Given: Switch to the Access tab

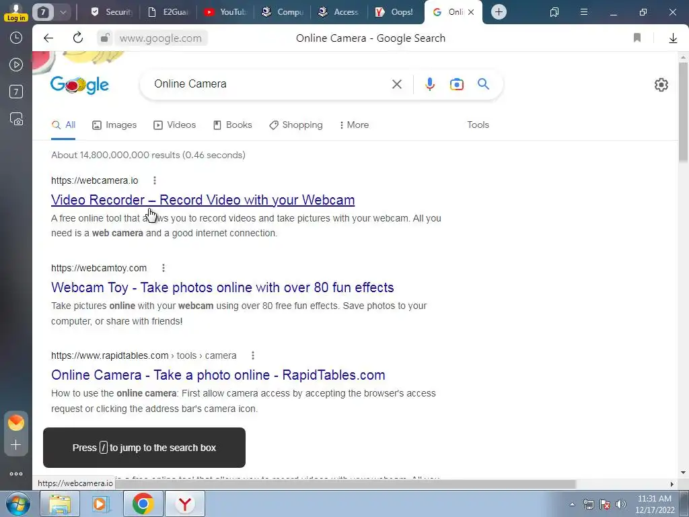Looking at the screenshot, I should 338,12.
